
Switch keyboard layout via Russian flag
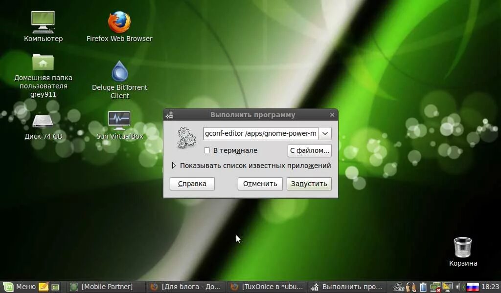coord(473,287)
